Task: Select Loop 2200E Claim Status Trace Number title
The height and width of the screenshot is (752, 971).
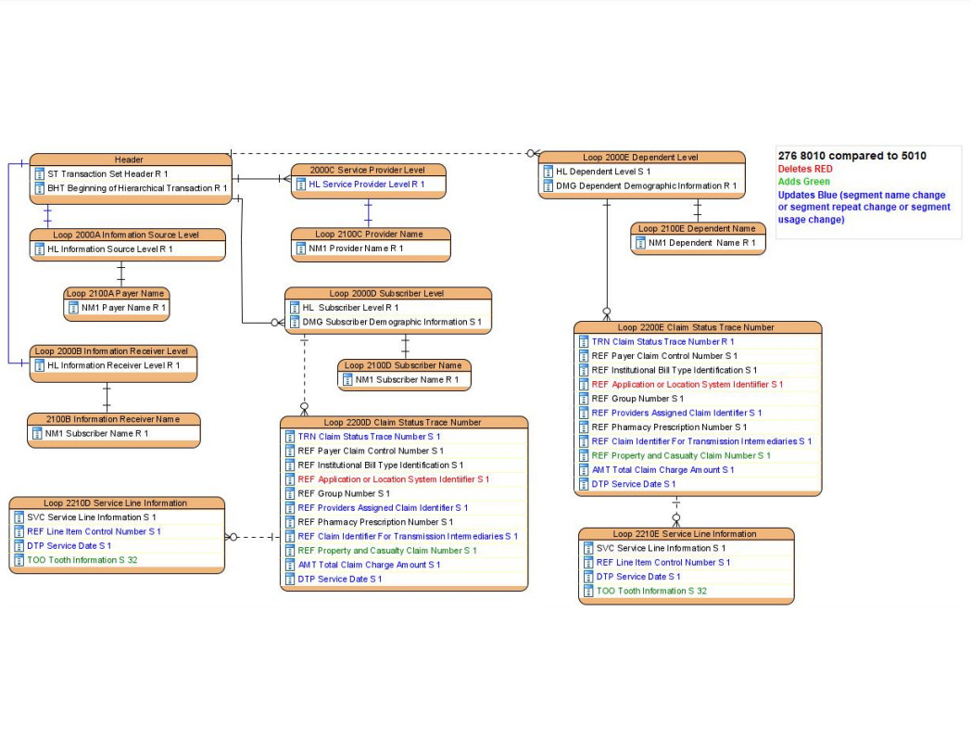Action: click(x=696, y=327)
